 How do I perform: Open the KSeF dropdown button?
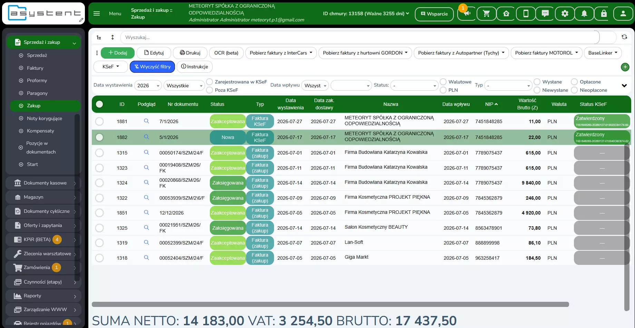(111, 67)
